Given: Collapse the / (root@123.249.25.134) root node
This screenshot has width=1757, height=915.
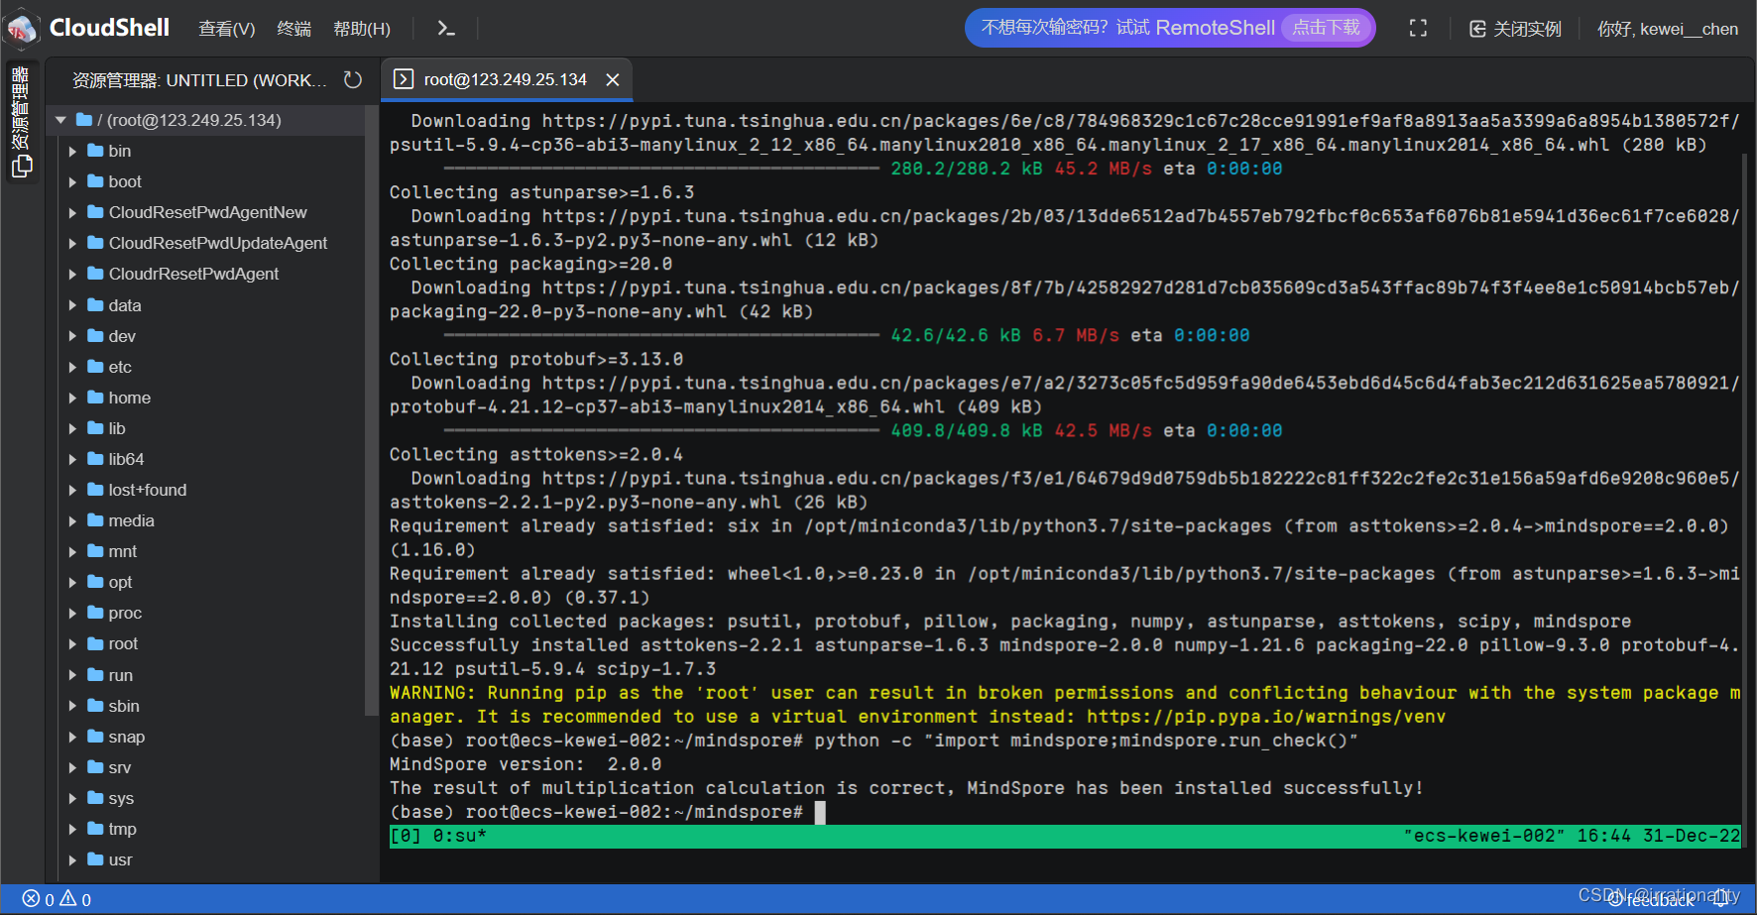Looking at the screenshot, I should click(x=61, y=120).
